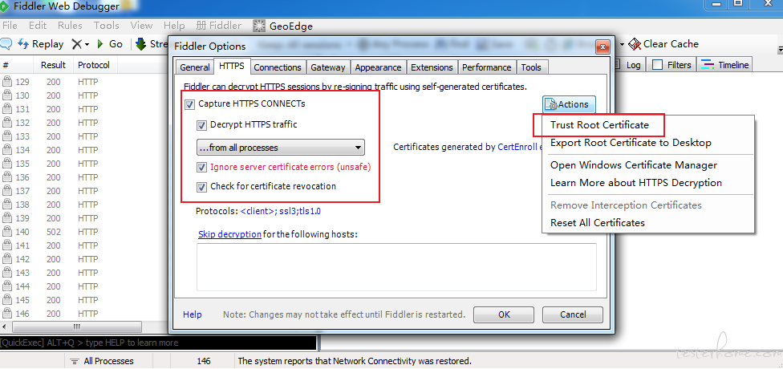The image size is (783, 369).
Task: Expand the Remove dropdown arrow beside X
Action: 87,44
